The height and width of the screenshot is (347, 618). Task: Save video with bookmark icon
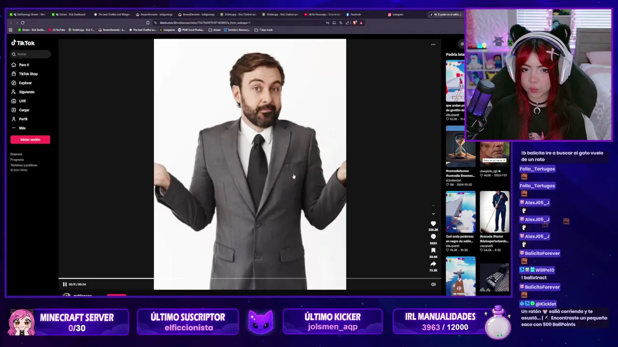click(433, 251)
